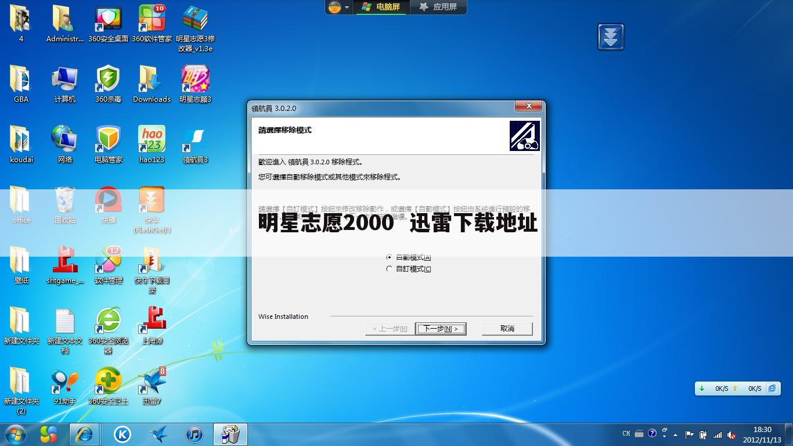This screenshot has height=446, width=793.
Task: Open the tray keyboard icon
Action: click(639, 434)
